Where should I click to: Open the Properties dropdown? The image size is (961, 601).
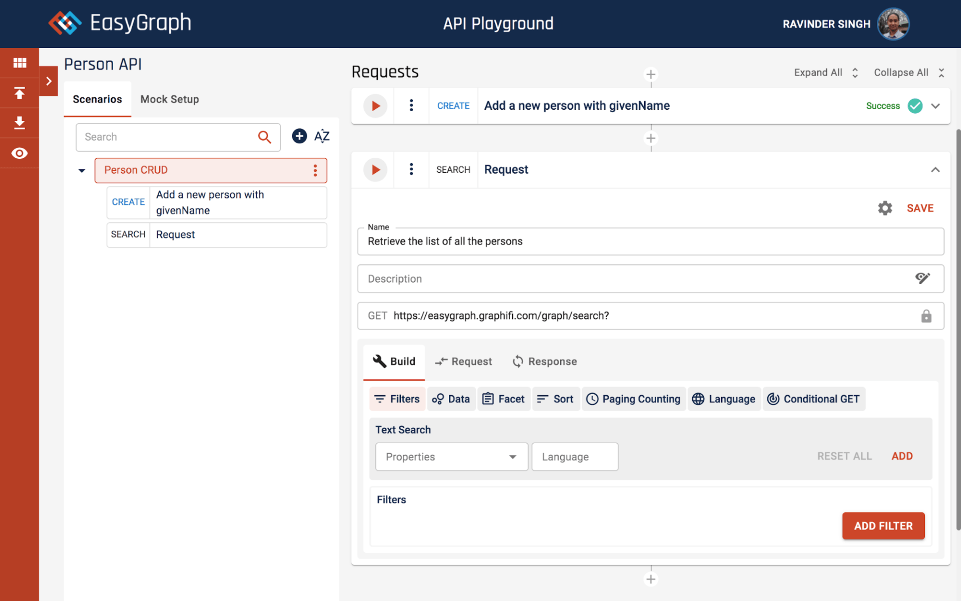click(x=451, y=457)
